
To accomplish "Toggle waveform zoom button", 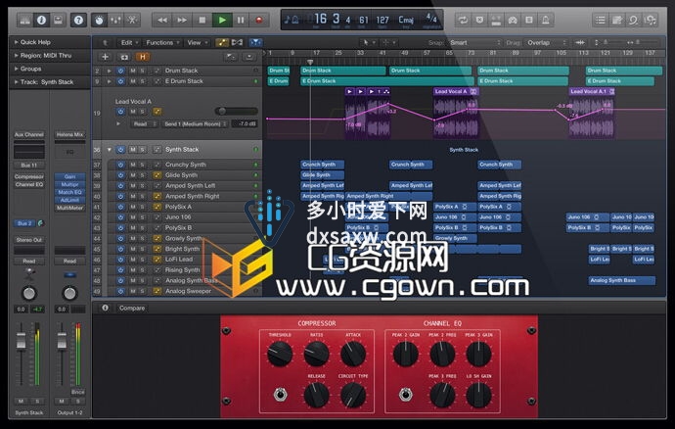I will click(580, 42).
